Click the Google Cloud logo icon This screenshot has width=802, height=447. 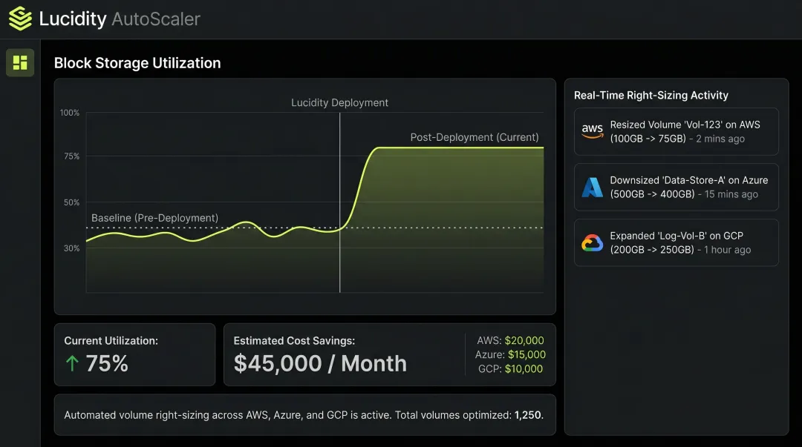coord(593,243)
